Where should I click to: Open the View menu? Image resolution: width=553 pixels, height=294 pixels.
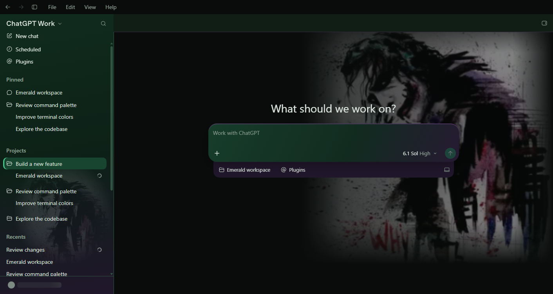click(90, 7)
